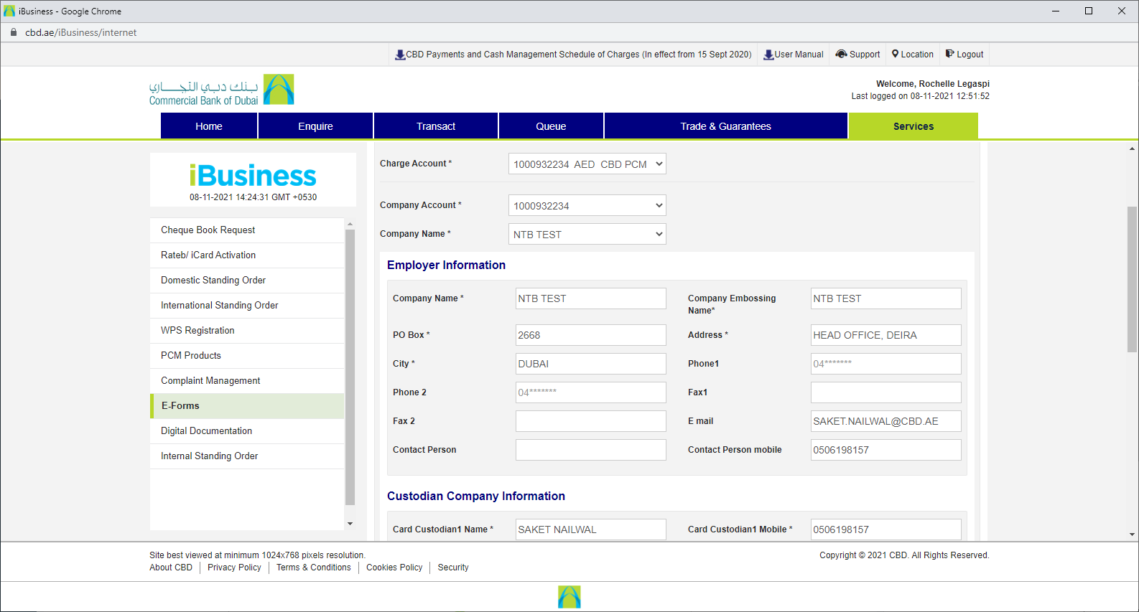Click the PO Box input field
The image size is (1139, 612).
point(591,335)
